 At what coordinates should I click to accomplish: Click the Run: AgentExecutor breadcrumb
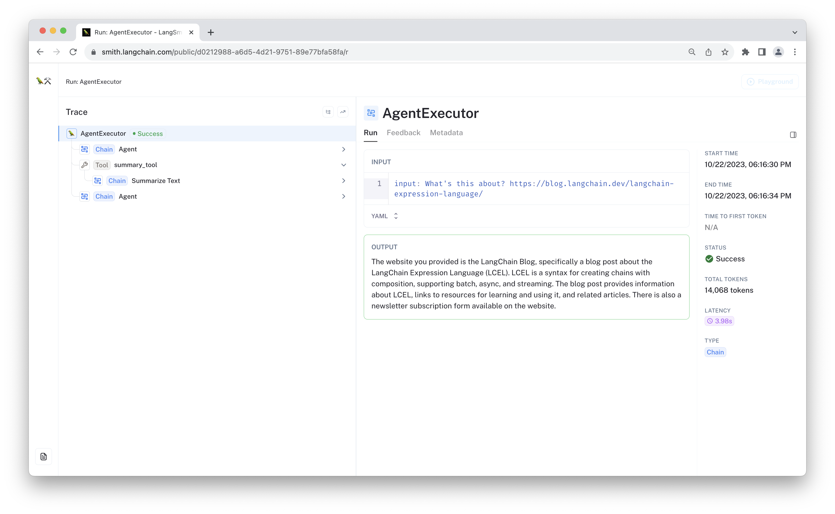pos(94,81)
